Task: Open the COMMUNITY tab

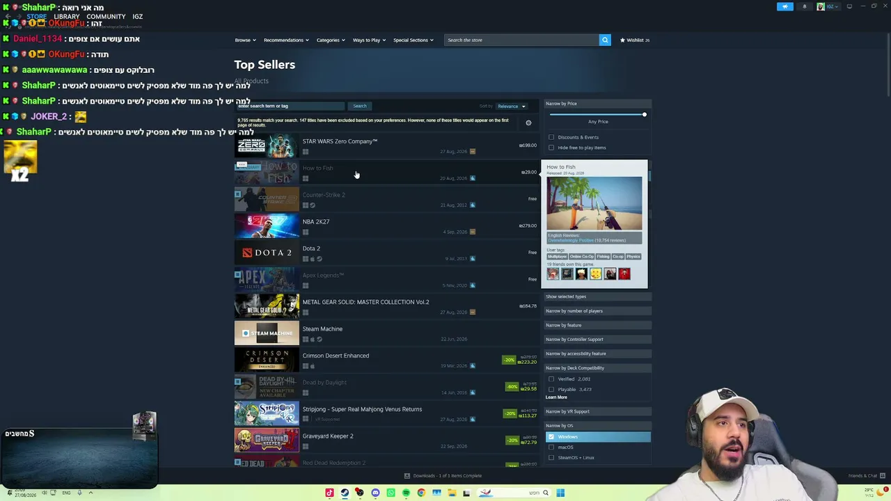Action: click(x=106, y=17)
